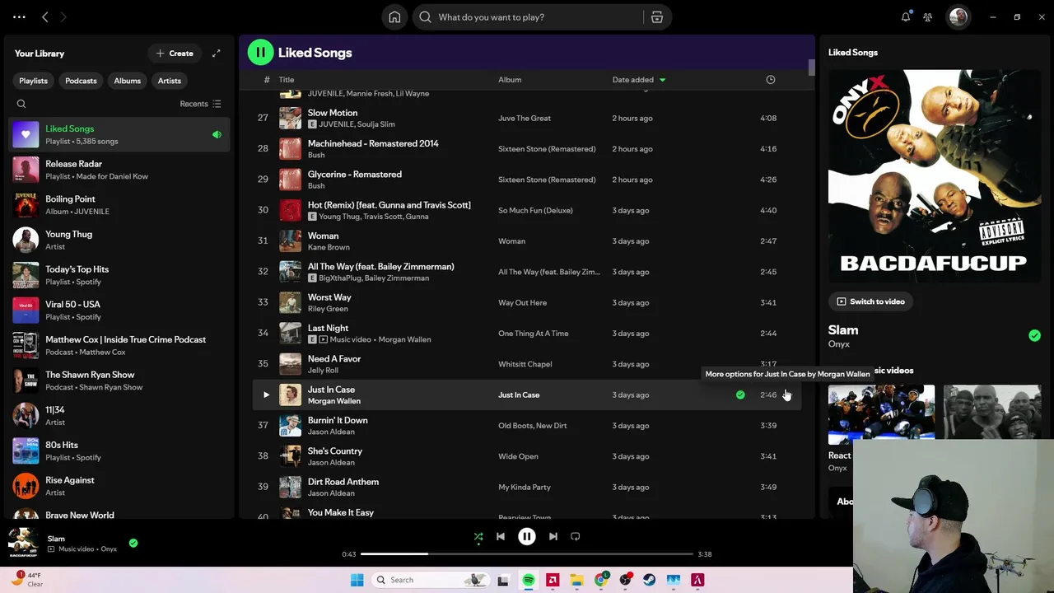Open The Shawn Ryan Show podcast
This screenshot has height=593, width=1054.
[x=119, y=381]
